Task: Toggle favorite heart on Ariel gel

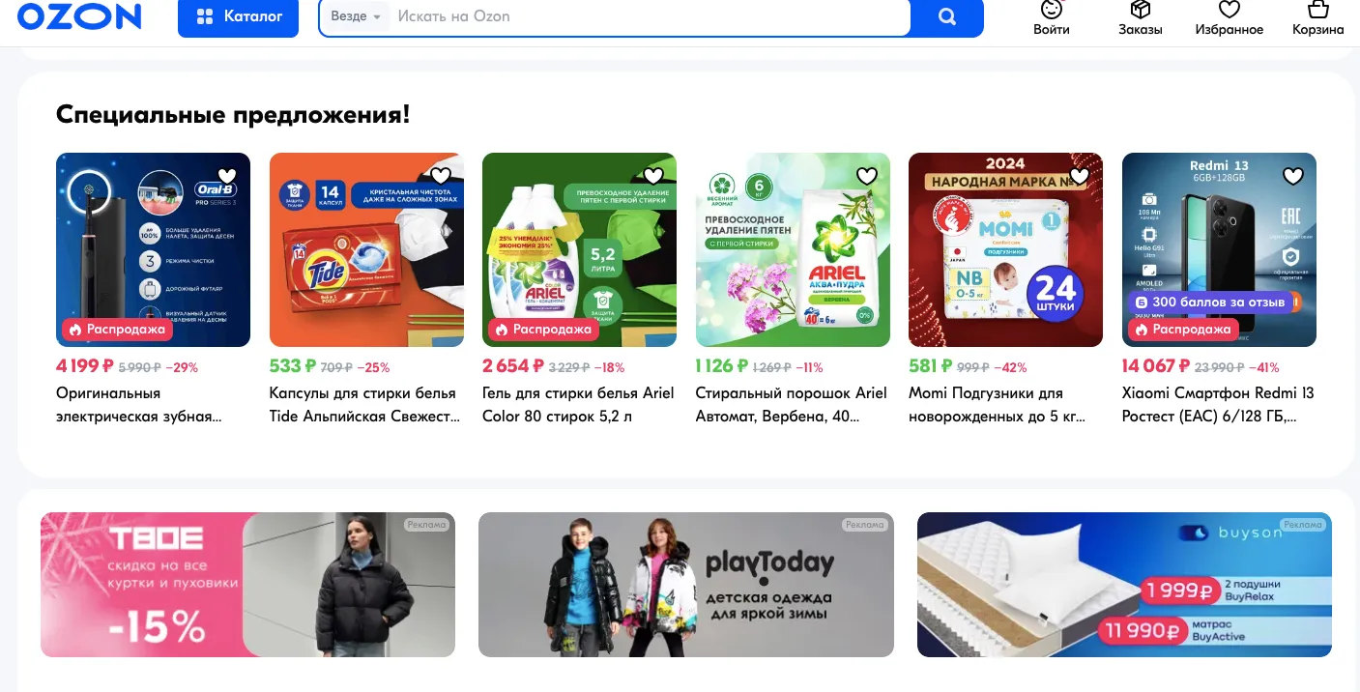Action: (x=653, y=176)
